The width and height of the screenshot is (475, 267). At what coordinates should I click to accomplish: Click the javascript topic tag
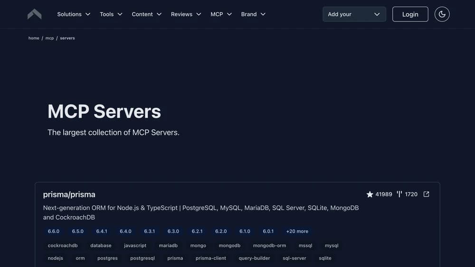135,246
